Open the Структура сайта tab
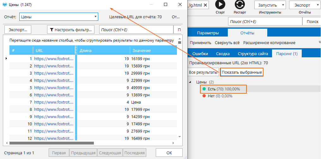321x159 pixels. tap(253, 54)
